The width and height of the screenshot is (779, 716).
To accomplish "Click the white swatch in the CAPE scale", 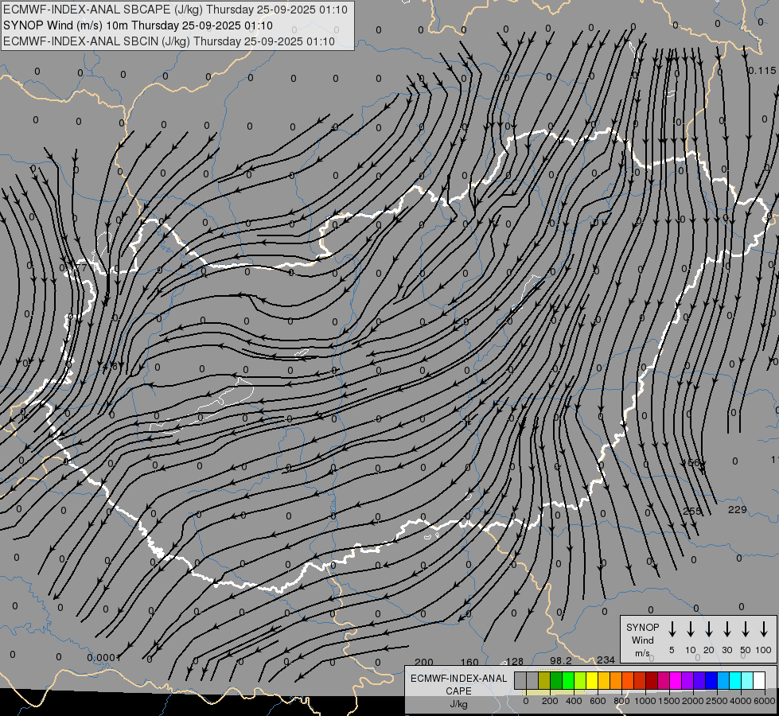I will point(759,681).
